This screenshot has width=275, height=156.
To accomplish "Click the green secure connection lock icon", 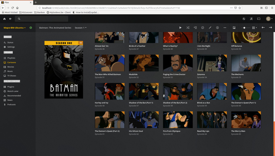I will point(31,28).
